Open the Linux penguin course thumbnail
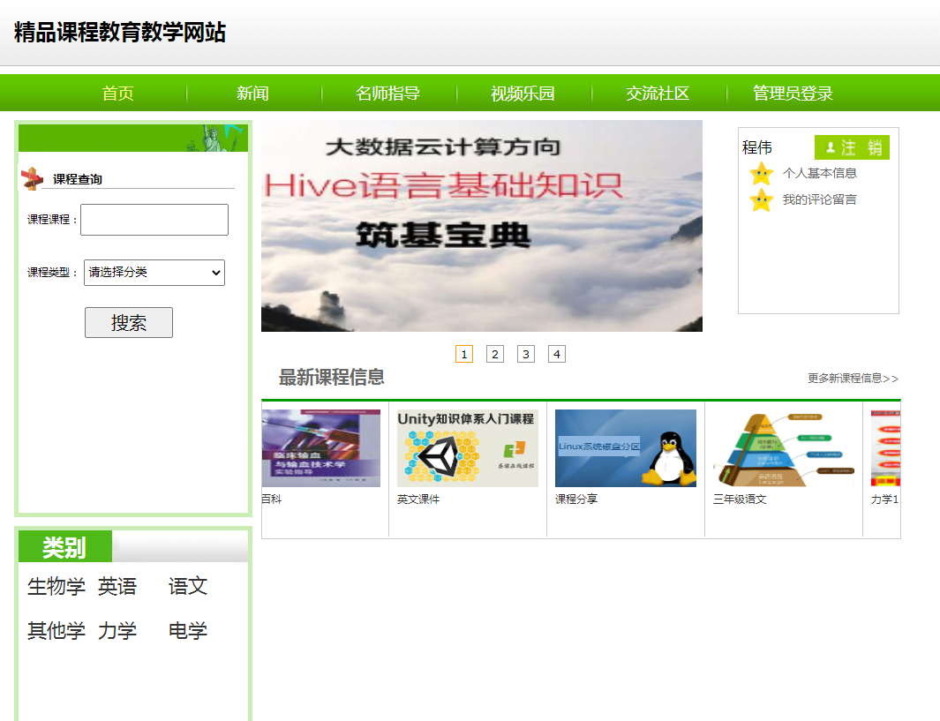This screenshot has height=721, width=940. pos(625,448)
